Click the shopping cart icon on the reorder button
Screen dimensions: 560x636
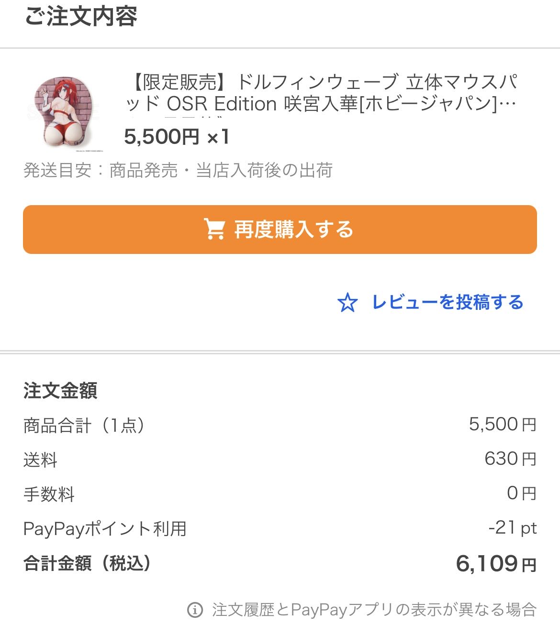pos(214,230)
